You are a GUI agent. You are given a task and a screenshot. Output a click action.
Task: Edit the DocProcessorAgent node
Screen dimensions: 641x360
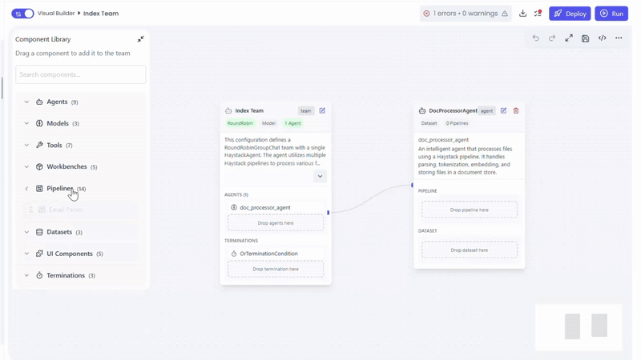point(503,111)
